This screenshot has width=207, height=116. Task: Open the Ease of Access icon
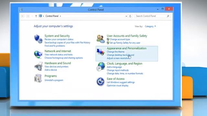point(100,82)
